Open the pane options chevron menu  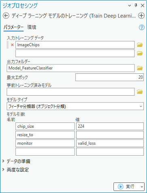130,6
